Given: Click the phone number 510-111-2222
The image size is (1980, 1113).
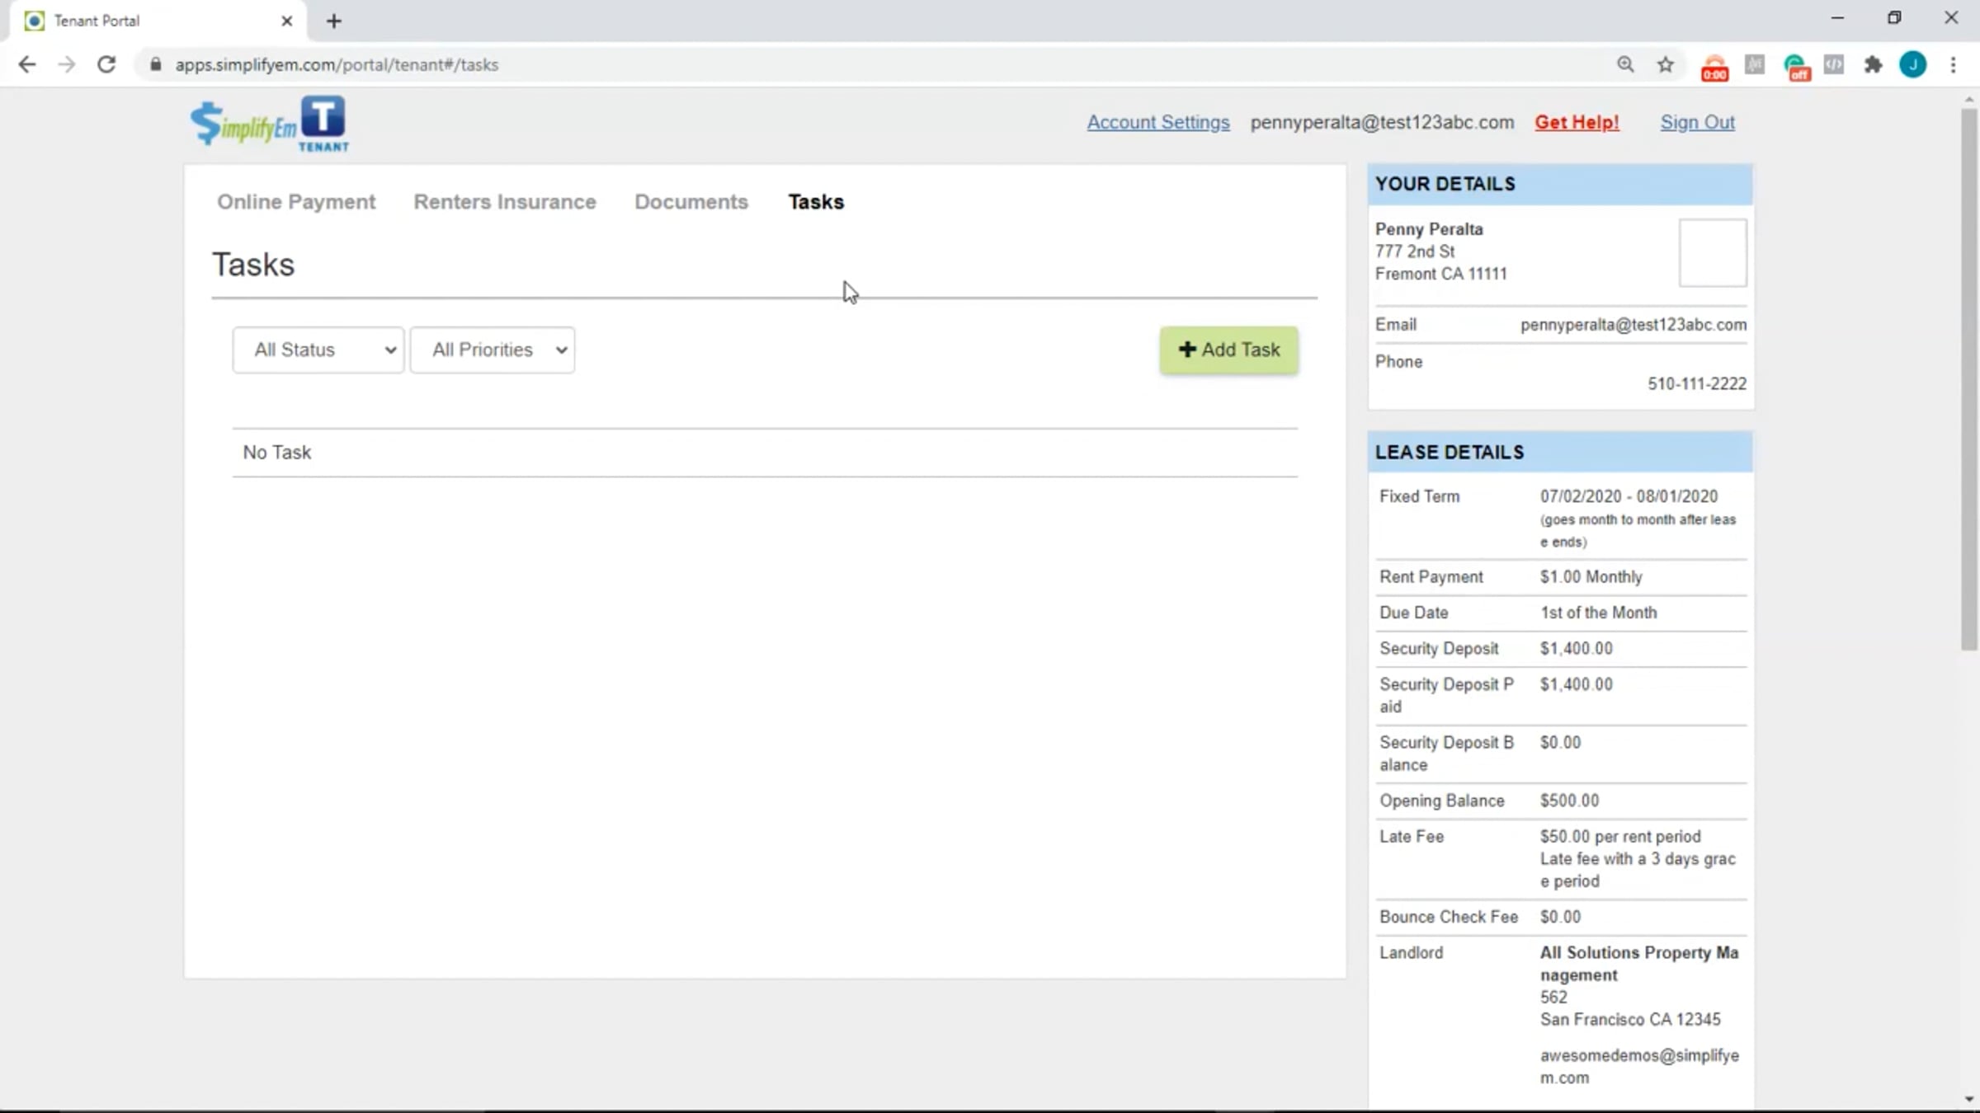Looking at the screenshot, I should 1697,383.
